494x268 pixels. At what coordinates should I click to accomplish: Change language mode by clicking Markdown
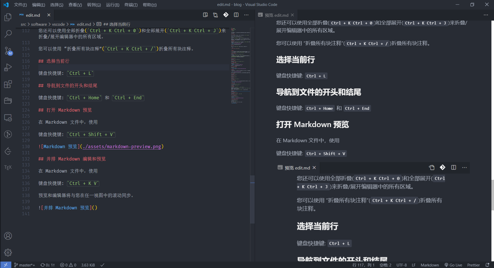429,265
